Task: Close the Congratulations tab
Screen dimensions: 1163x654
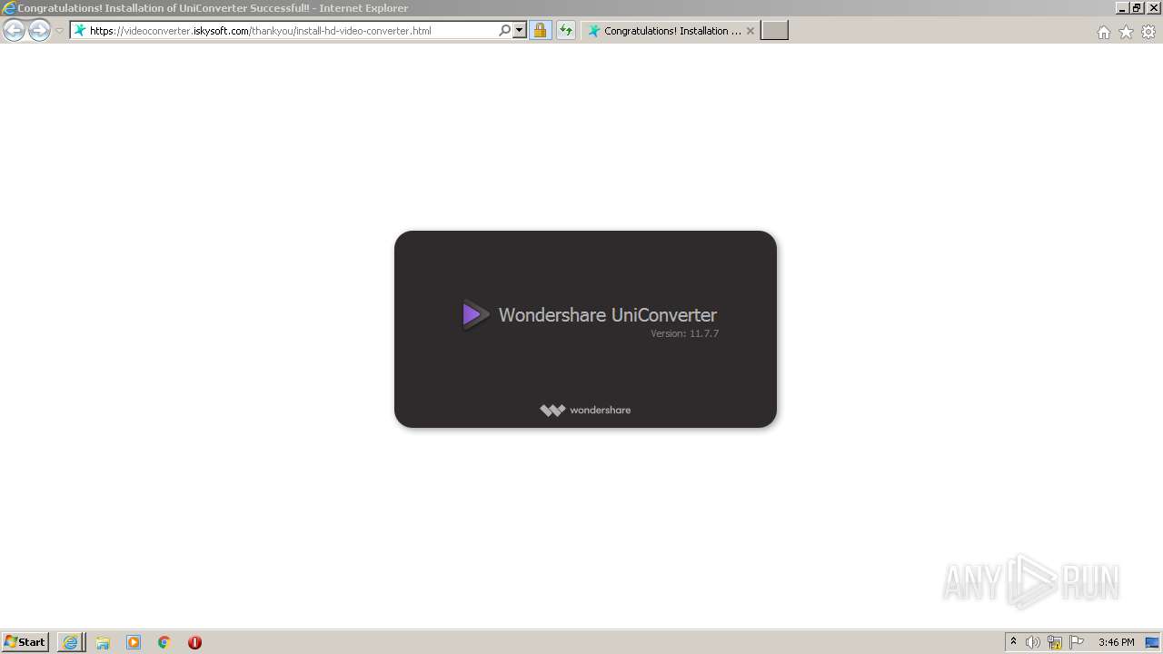Action: point(750,31)
